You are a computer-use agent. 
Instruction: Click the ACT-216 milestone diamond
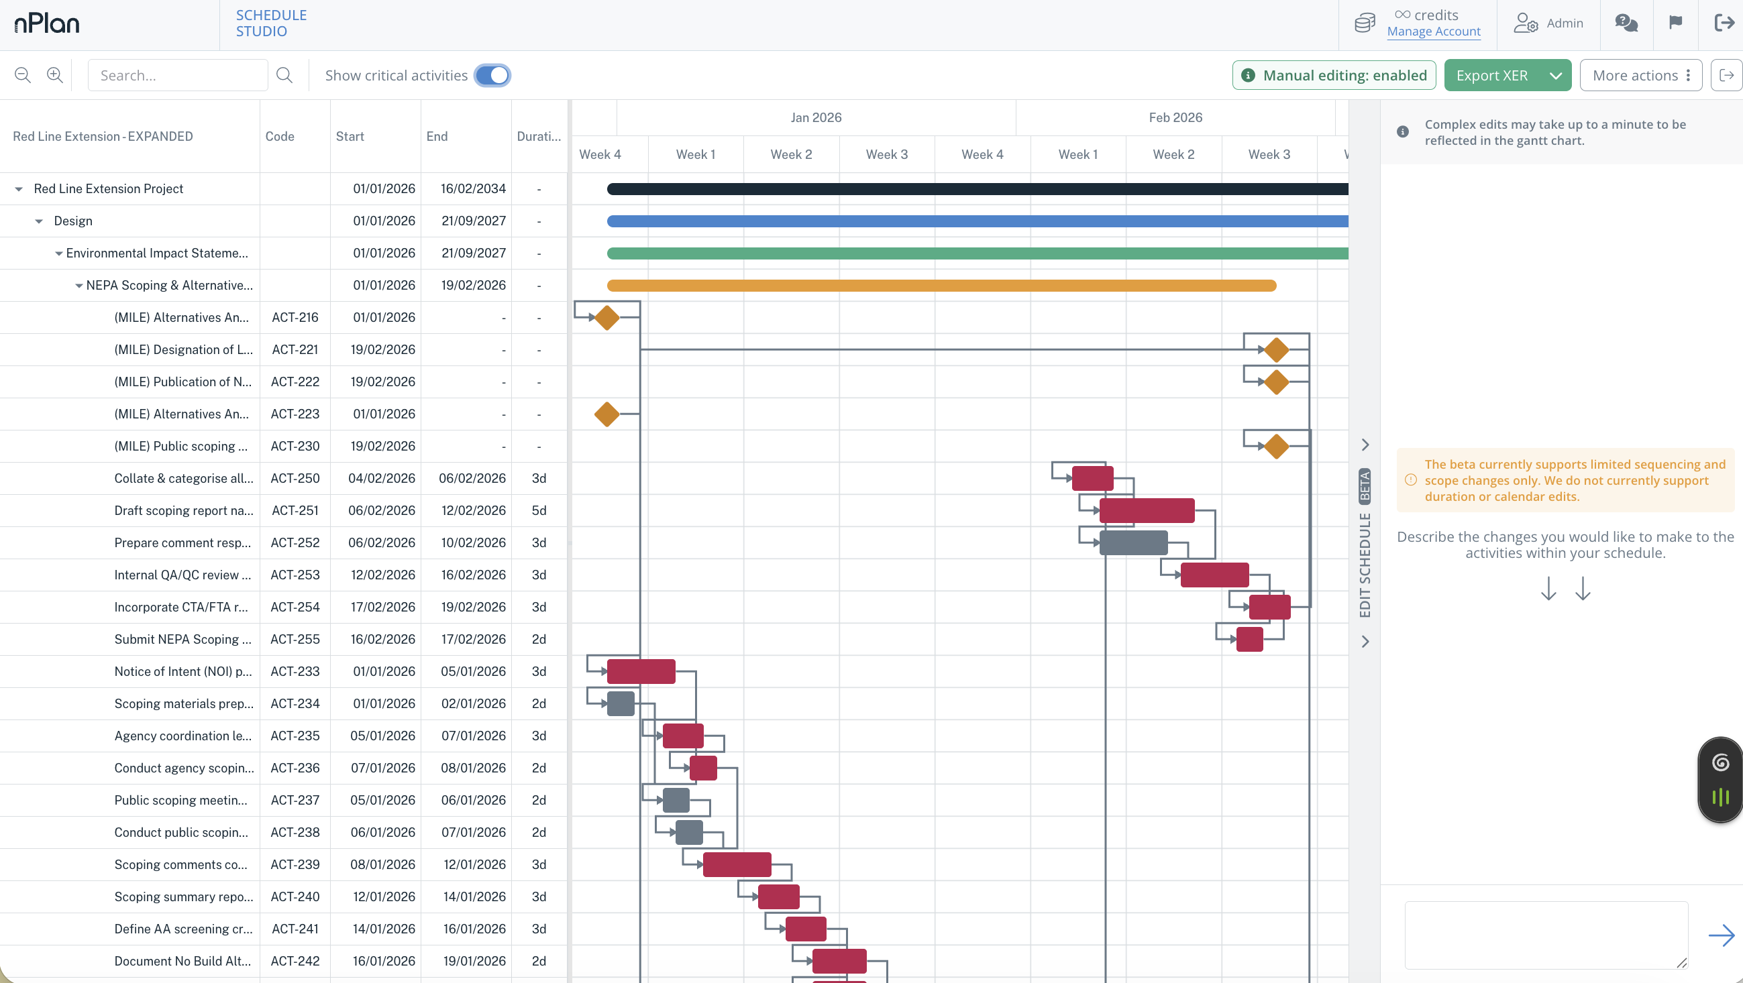(607, 318)
